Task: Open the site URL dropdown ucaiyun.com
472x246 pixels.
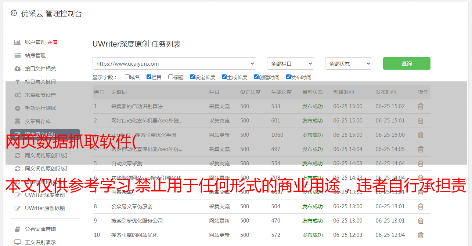Action: (174, 63)
